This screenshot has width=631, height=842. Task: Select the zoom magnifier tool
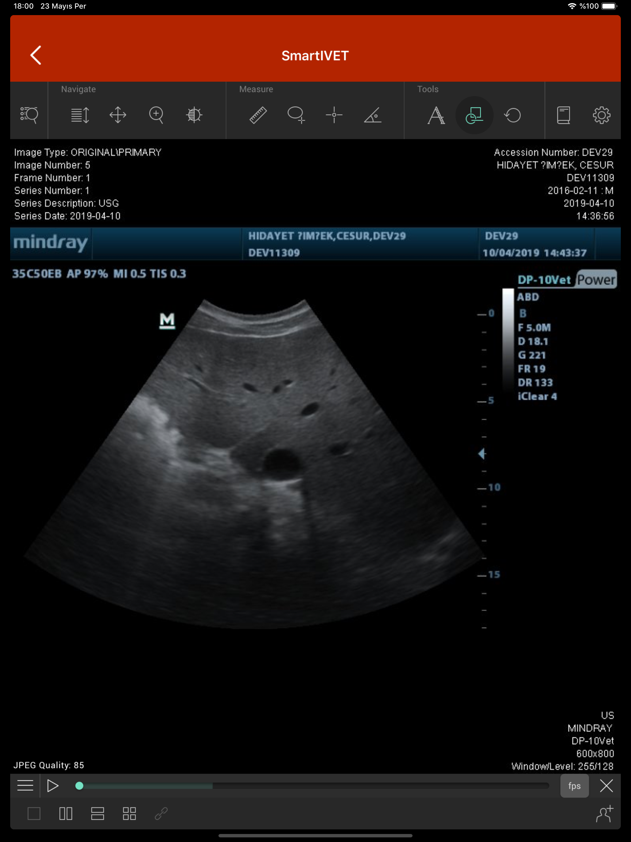coord(156,115)
